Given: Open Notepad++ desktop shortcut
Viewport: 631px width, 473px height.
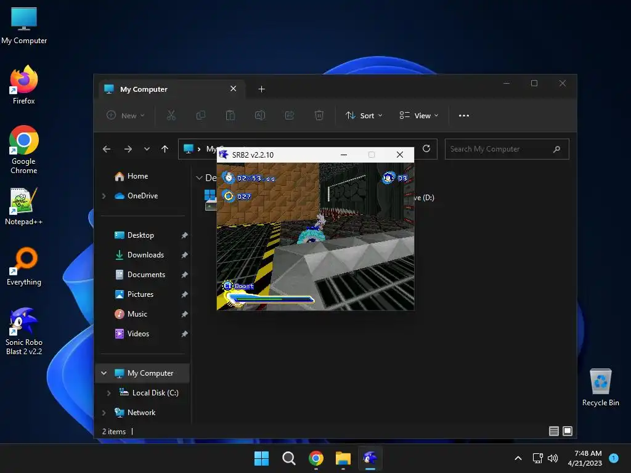Looking at the screenshot, I should [24, 206].
